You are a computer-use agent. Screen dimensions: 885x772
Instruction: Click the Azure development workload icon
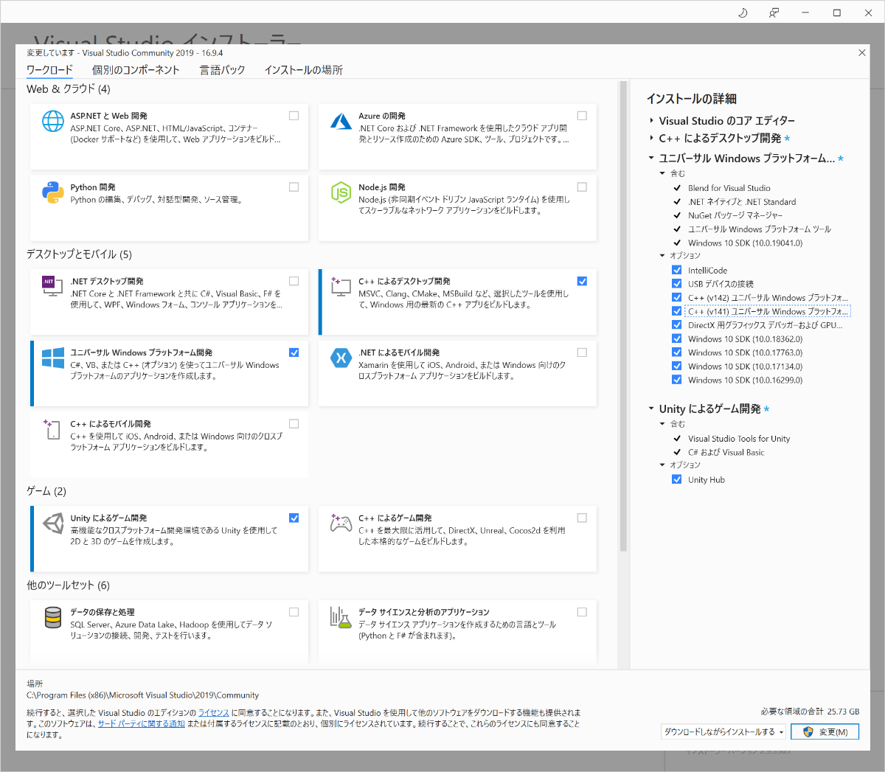pos(341,121)
